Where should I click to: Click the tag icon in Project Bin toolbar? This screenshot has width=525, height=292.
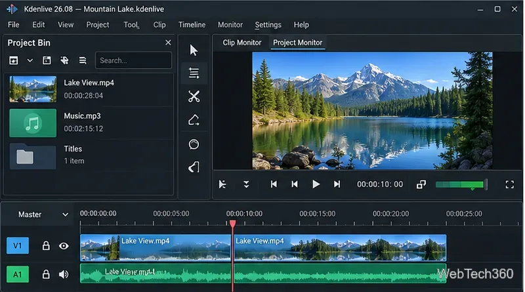[x=64, y=60]
